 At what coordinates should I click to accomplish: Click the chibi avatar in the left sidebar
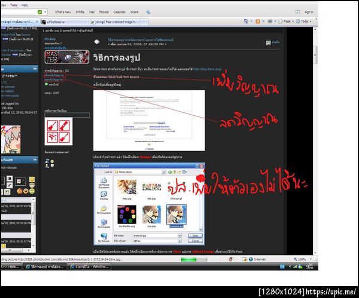click(x=11, y=139)
